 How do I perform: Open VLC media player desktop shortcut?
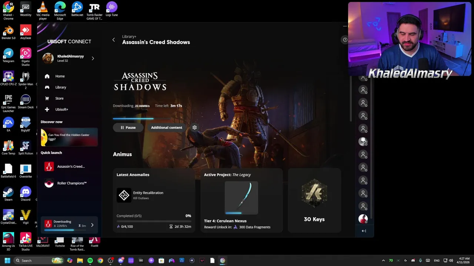(43, 11)
